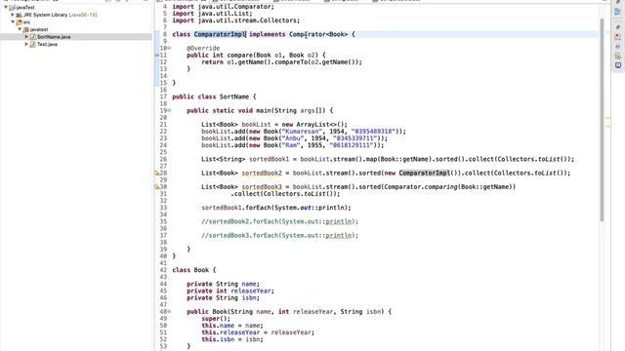Click Comparator<Book> on line 8

click(x=318, y=34)
